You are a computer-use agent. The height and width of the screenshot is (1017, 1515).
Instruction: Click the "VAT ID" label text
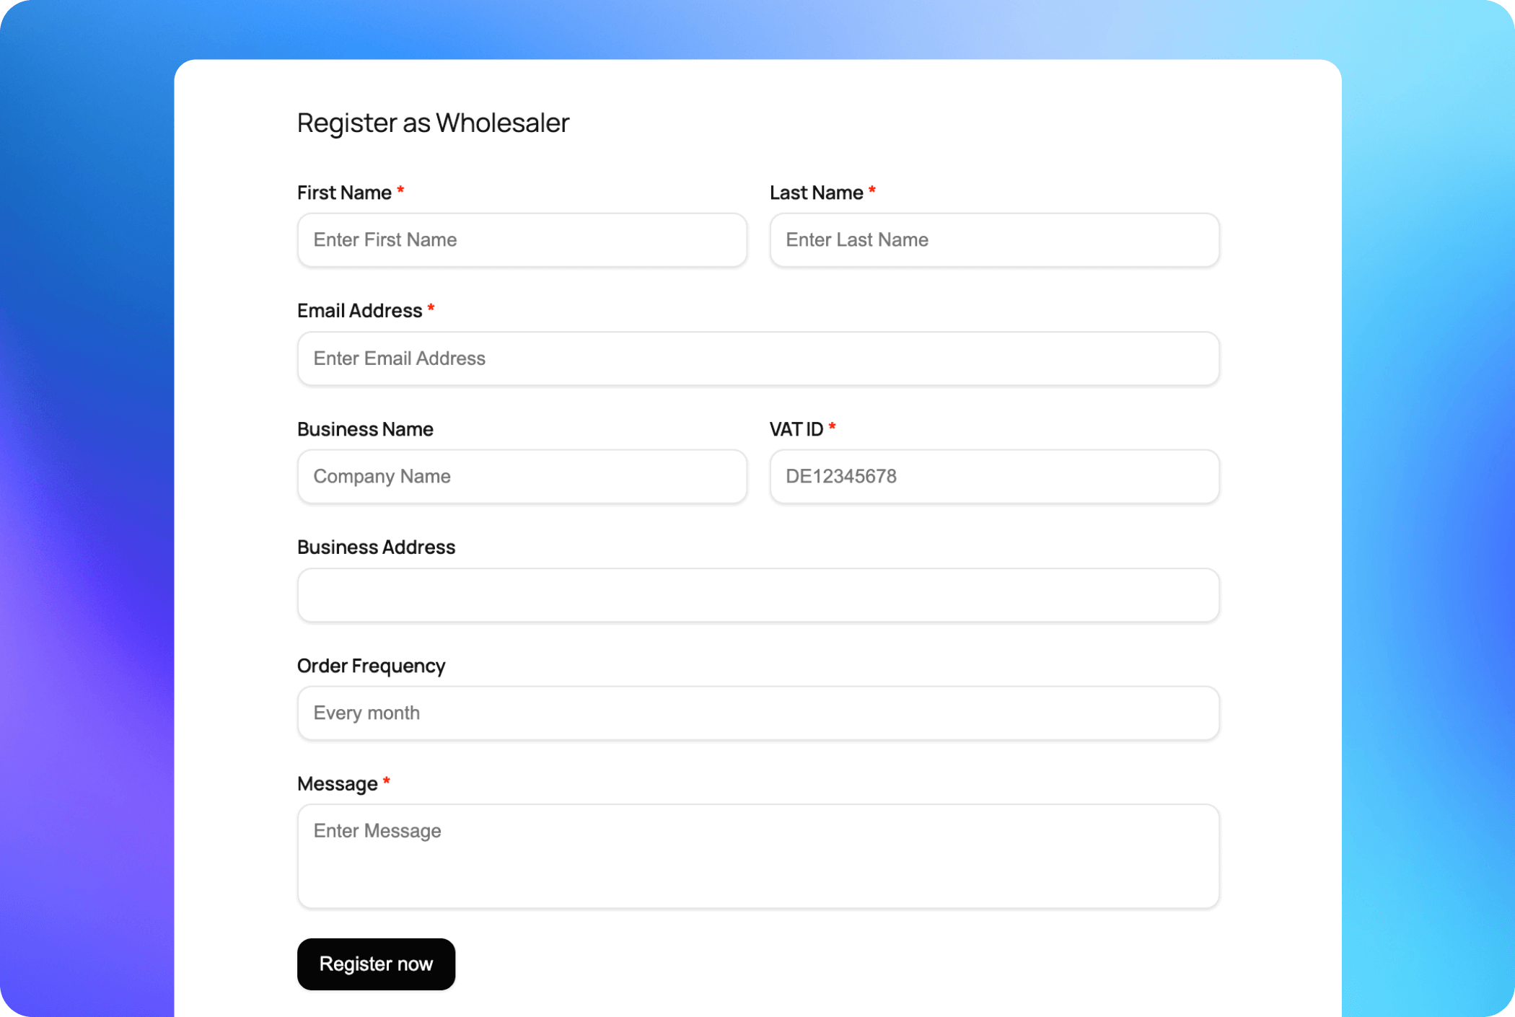(796, 429)
